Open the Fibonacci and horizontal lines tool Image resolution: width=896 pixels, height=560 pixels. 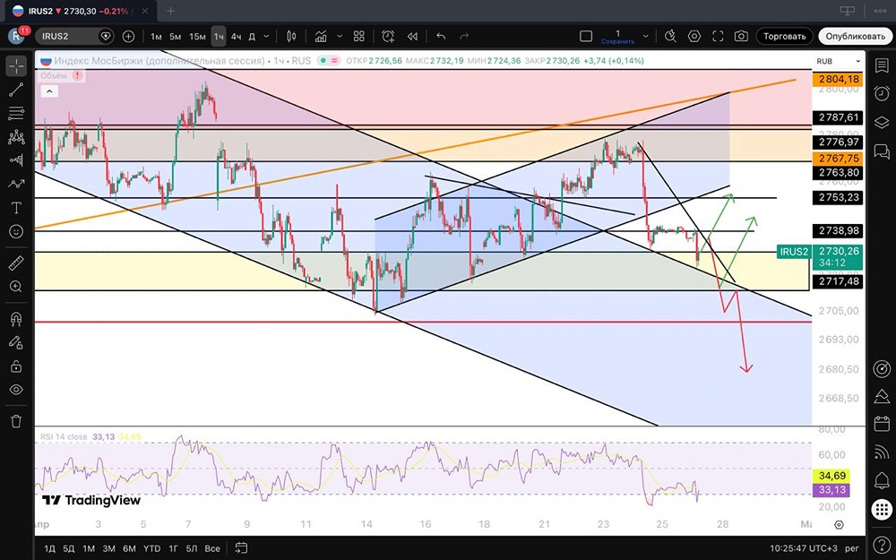click(16, 113)
